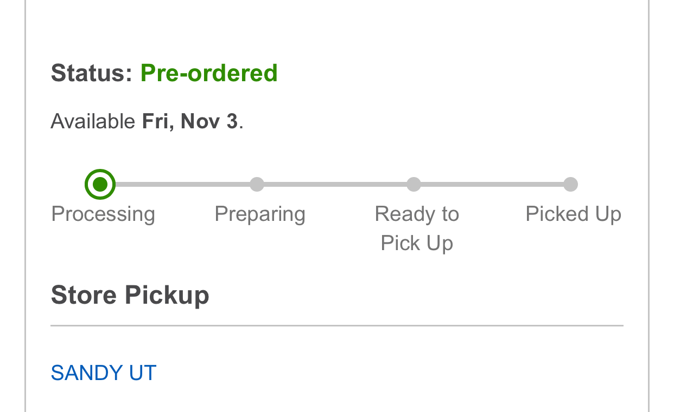Viewport: 674px width, 412px height.
Task: Click the green Processing step indicator
Action: coord(100,185)
